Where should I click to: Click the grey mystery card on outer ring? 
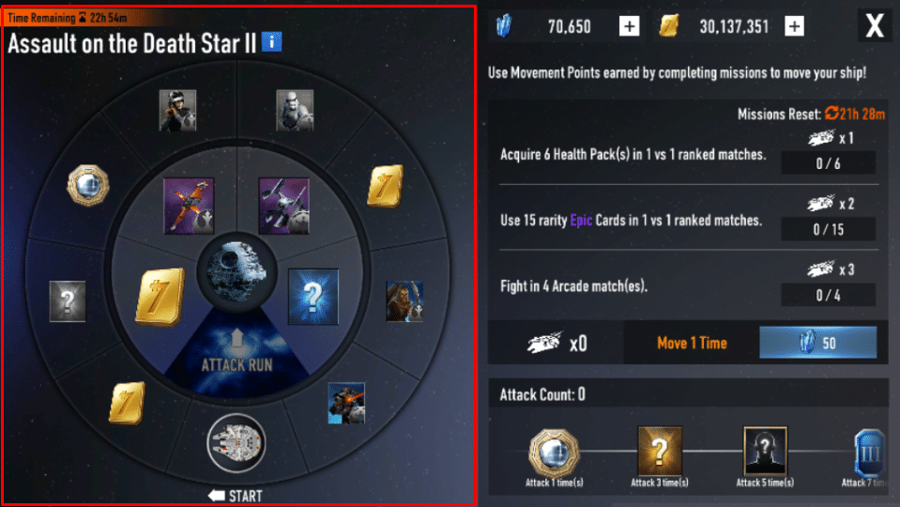[68, 300]
